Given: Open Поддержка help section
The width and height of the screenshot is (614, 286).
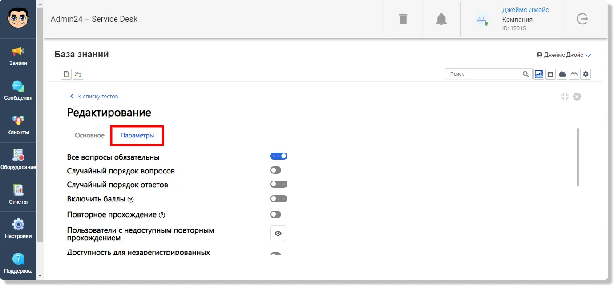Looking at the screenshot, I should pos(18,264).
